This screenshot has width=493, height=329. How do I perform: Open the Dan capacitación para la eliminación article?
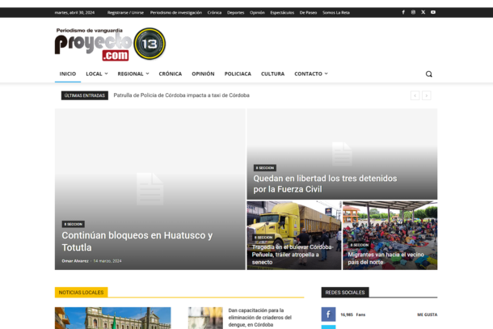(259, 318)
